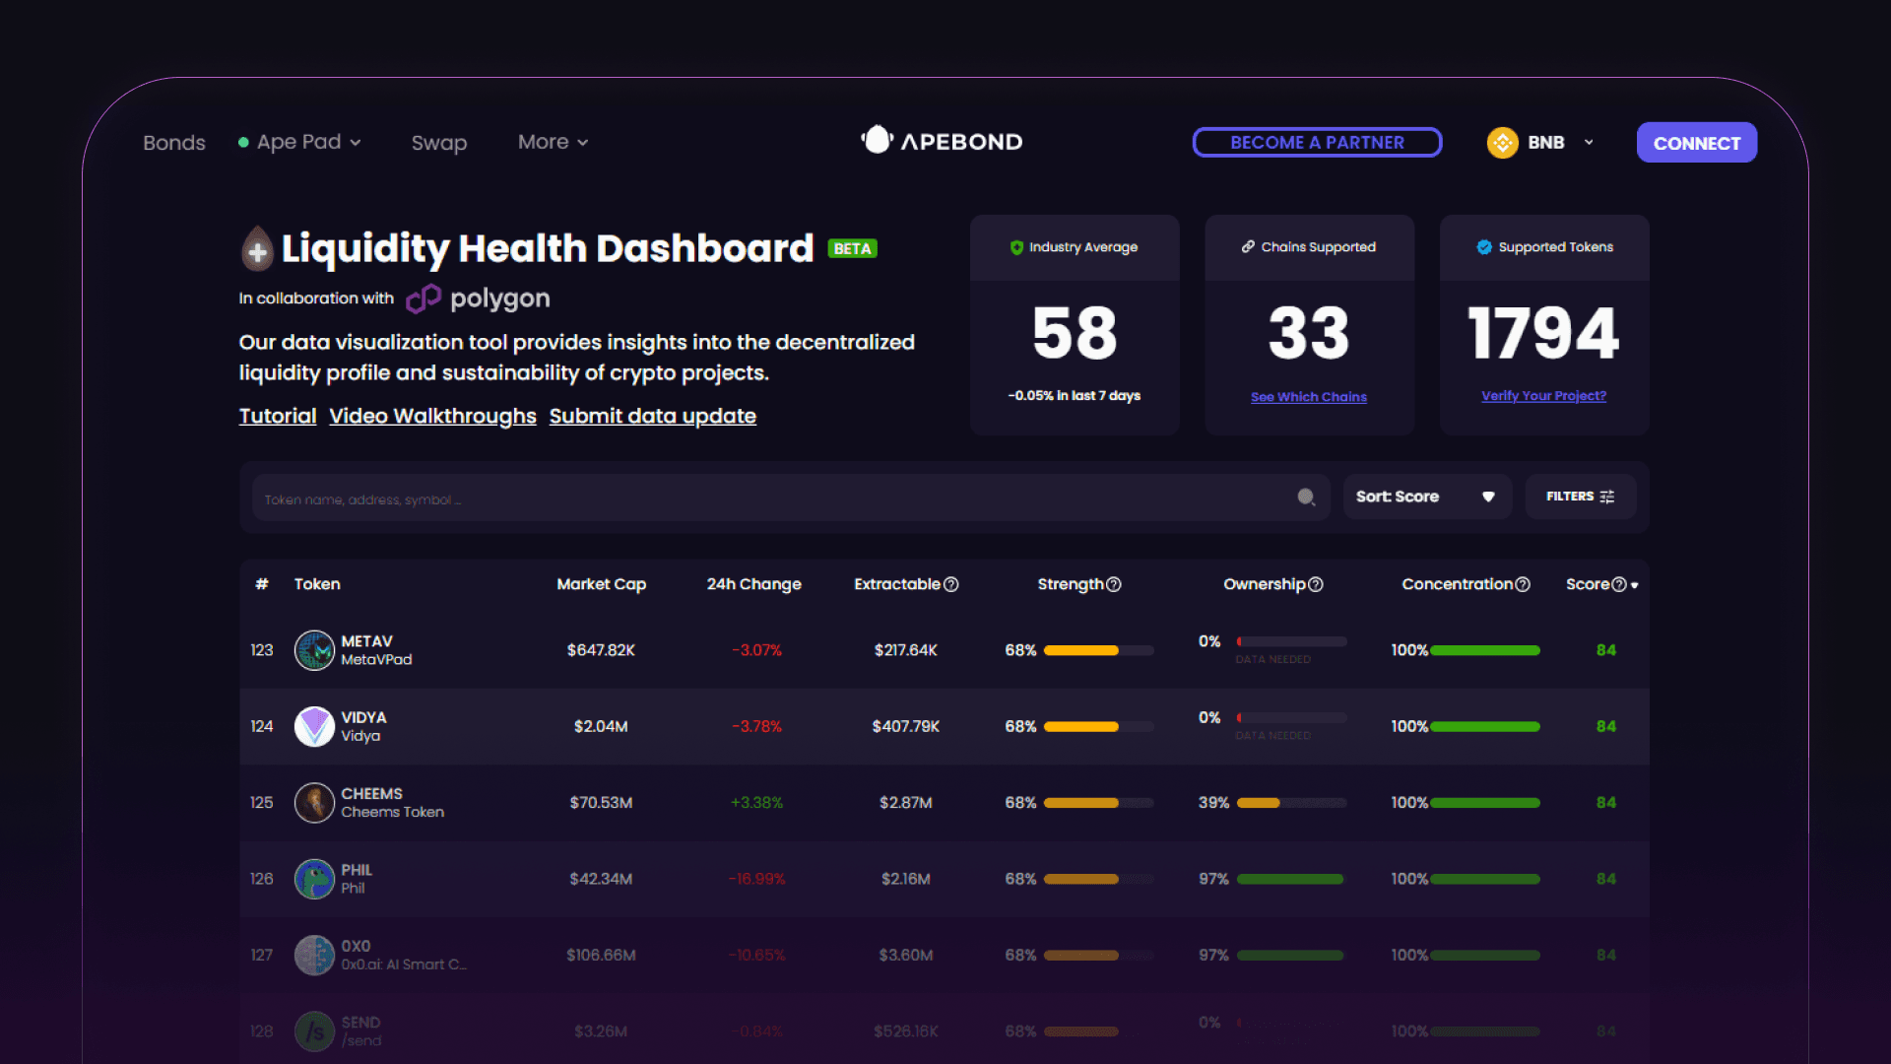Click VIDYA's extractable value $407.79K
Image resolution: width=1891 pixels, height=1064 pixels.
pyautogui.click(x=906, y=726)
